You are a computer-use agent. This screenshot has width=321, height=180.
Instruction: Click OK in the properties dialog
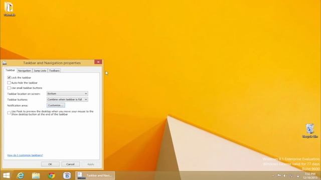[x=50, y=164]
